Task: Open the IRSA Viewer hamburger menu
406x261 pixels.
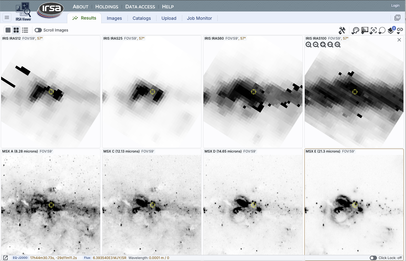Action: (x=7, y=18)
